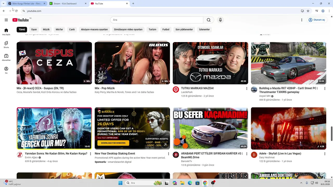This screenshot has width=333, height=187.
Task: Open Mix - [K-react] CEZA - Suspus title
Action: click(40, 88)
